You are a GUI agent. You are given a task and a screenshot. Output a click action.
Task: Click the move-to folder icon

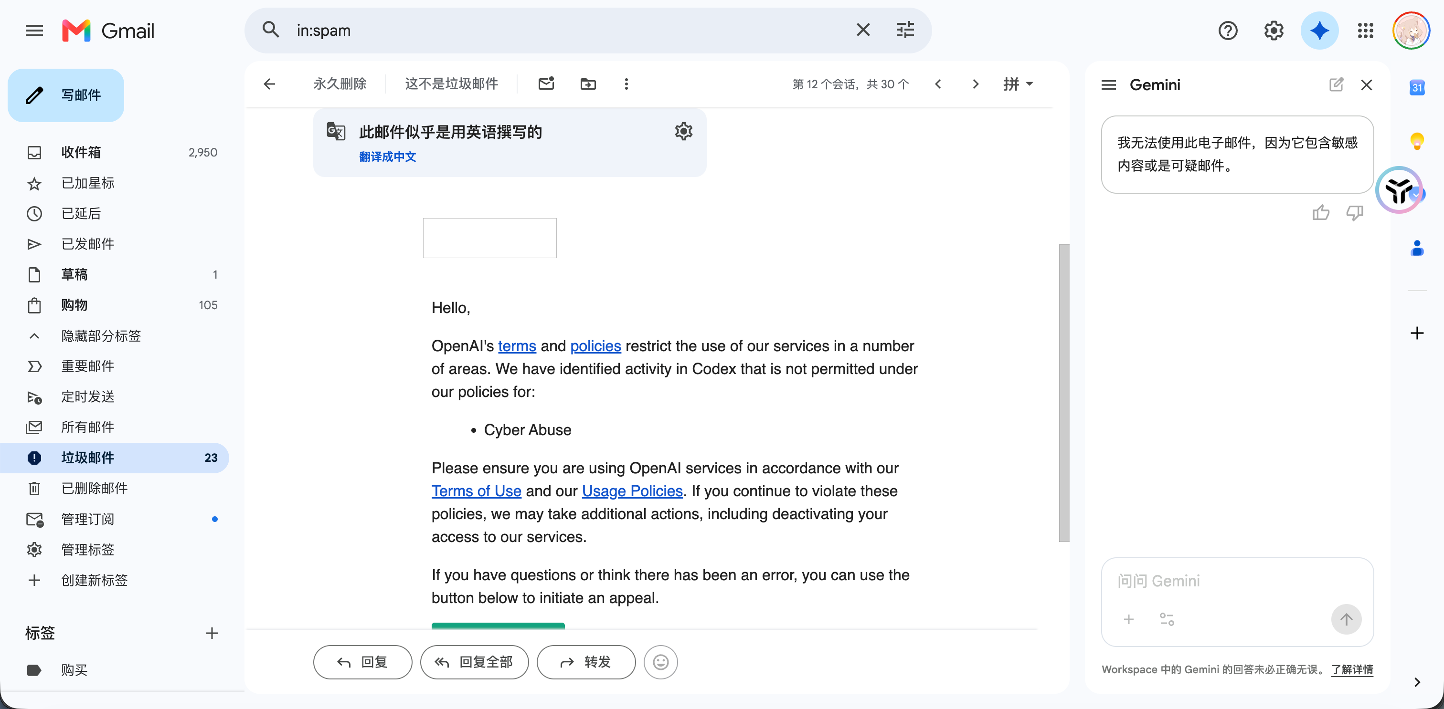(x=588, y=84)
